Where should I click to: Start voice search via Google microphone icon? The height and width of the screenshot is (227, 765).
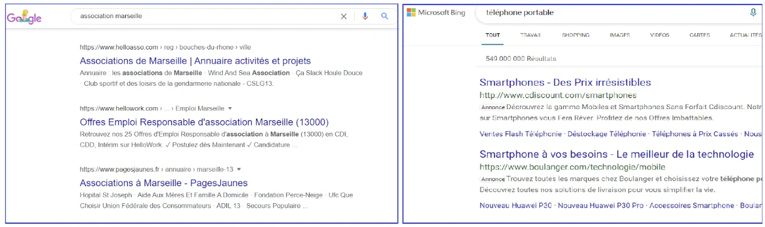(365, 16)
